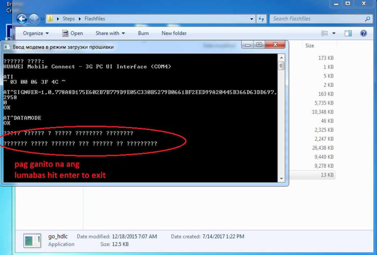Click the Burn toolbar button
The height and width of the screenshot is (255, 377).
(x=143, y=33)
